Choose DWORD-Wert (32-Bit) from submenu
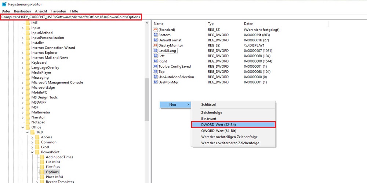Image resolution: width=367 pixels, height=183 pixels. coord(233,125)
